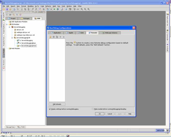
Task: Switch to the JUnit tab in dialog
Action: coord(80,33)
